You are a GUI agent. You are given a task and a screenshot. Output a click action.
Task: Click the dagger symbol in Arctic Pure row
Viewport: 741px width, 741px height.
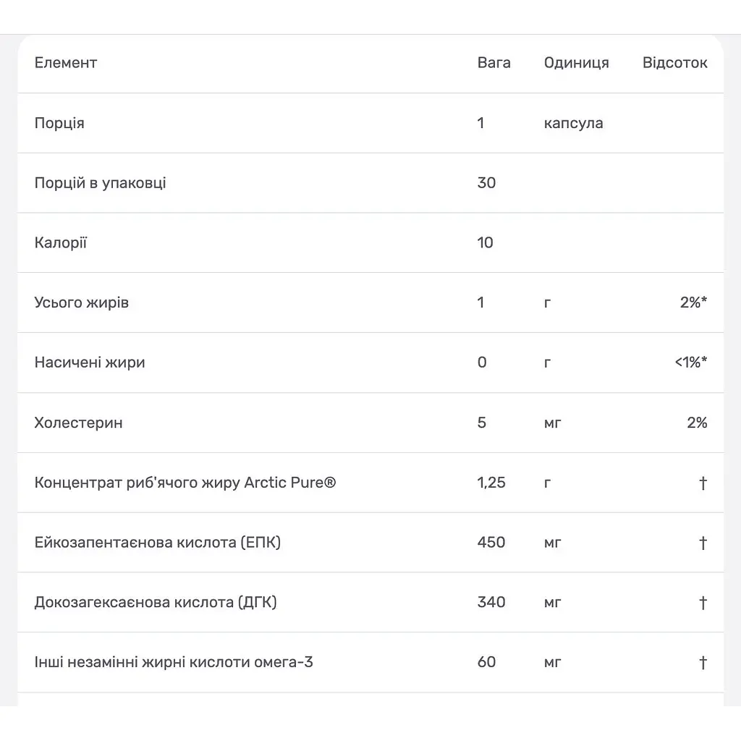(703, 483)
